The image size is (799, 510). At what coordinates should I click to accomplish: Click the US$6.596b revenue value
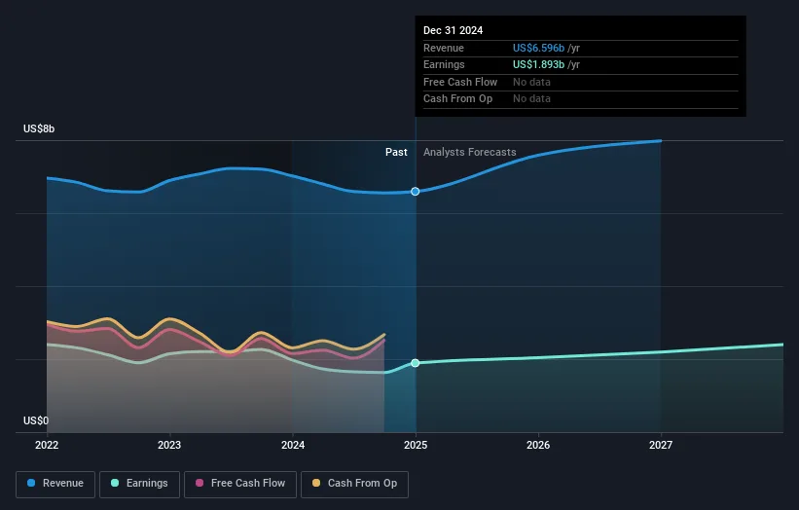(538, 48)
